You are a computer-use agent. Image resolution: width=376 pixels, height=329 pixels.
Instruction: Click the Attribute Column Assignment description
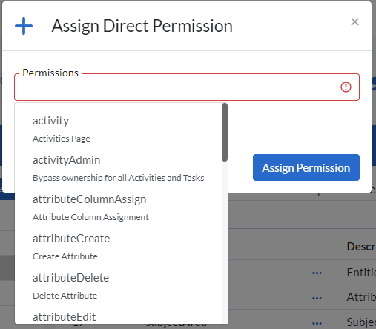(x=90, y=217)
